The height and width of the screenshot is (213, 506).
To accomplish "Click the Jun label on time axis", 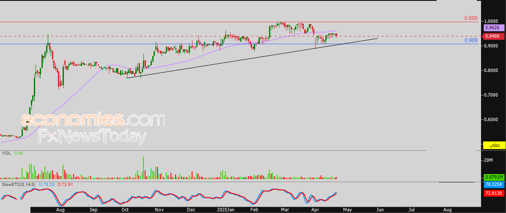I will coord(380,210).
